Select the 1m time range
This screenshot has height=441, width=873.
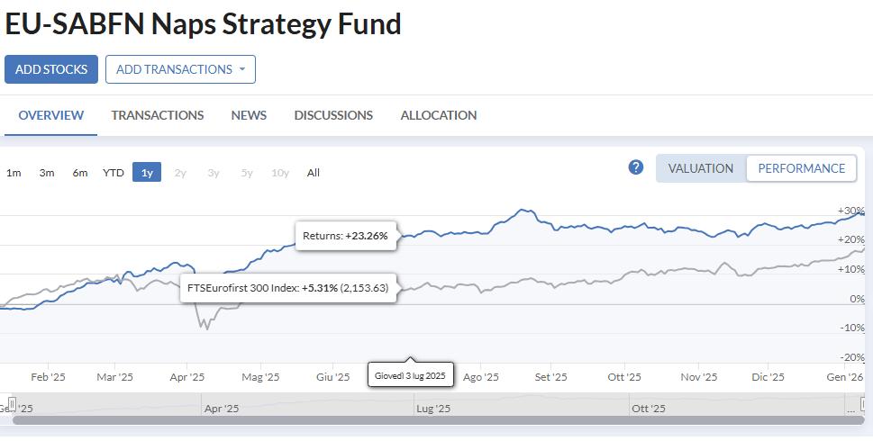point(14,173)
